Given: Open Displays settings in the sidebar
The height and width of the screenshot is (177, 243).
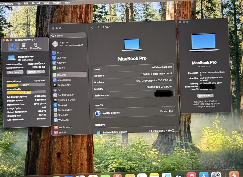Looking at the screenshot, I should pos(60,105).
